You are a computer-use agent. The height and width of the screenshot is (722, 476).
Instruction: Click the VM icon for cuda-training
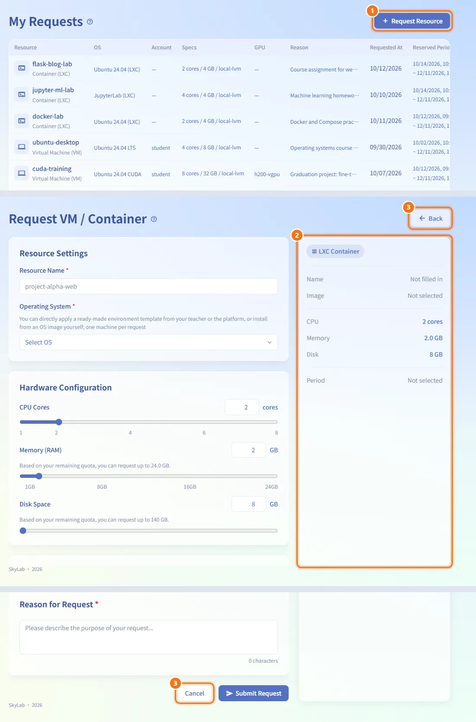[x=22, y=173]
